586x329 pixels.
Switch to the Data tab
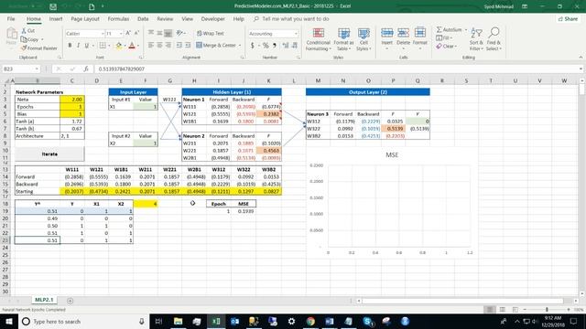pos(143,18)
